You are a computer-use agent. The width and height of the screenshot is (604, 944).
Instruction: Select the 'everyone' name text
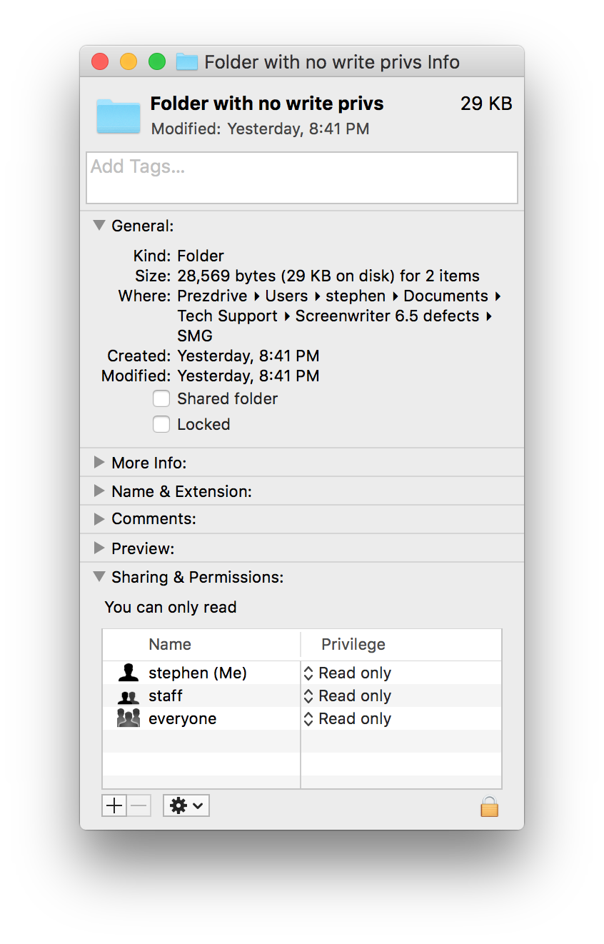(x=182, y=718)
